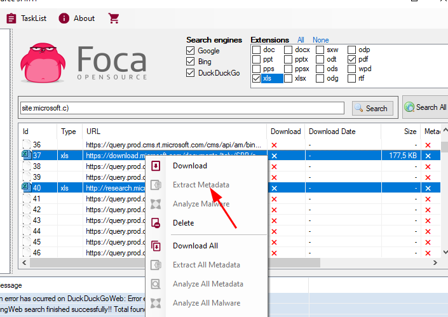Disable the DuckDuckGo search engine
The image size is (448, 317).
[190, 73]
